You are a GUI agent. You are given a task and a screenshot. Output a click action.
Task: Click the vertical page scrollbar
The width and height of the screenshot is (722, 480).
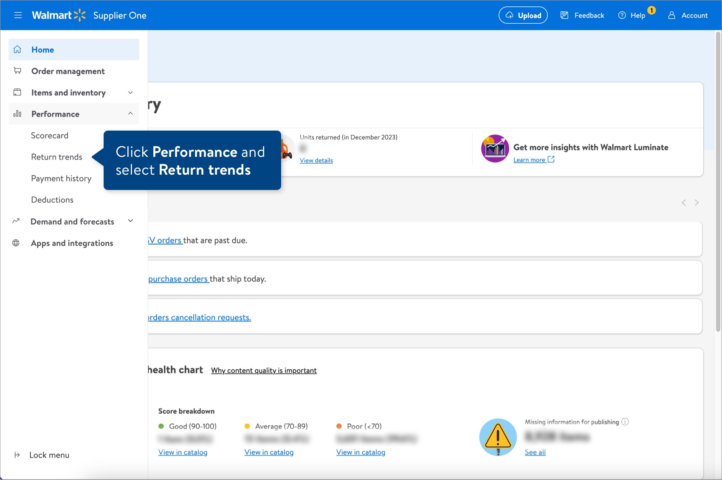tap(718, 182)
